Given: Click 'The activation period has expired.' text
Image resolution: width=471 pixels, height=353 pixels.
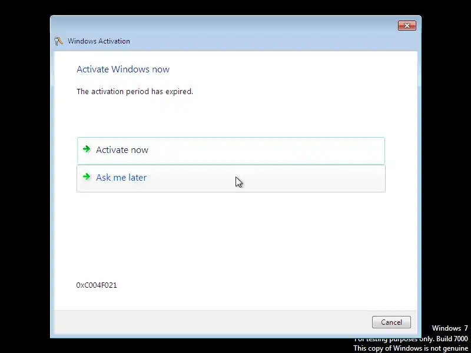Looking at the screenshot, I should click(x=135, y=92).
